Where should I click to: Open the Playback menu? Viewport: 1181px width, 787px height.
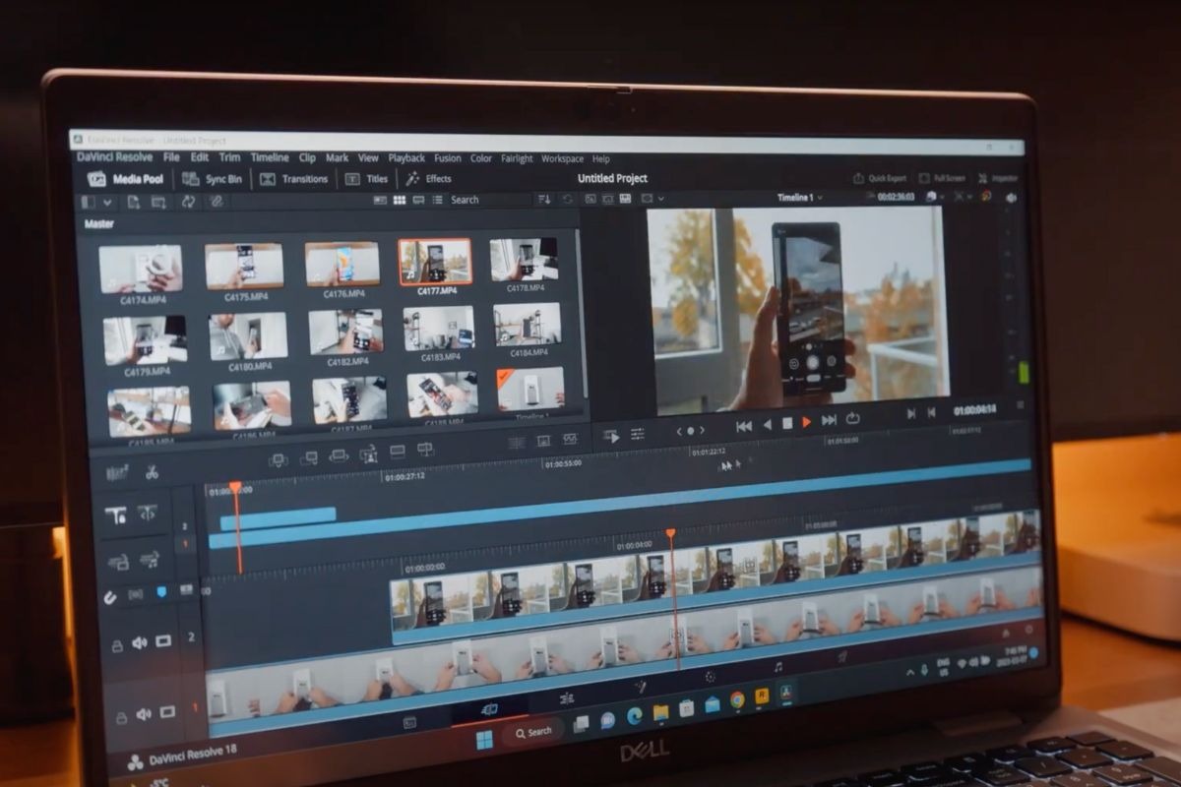pyautogui.click(x=405, y=158)
